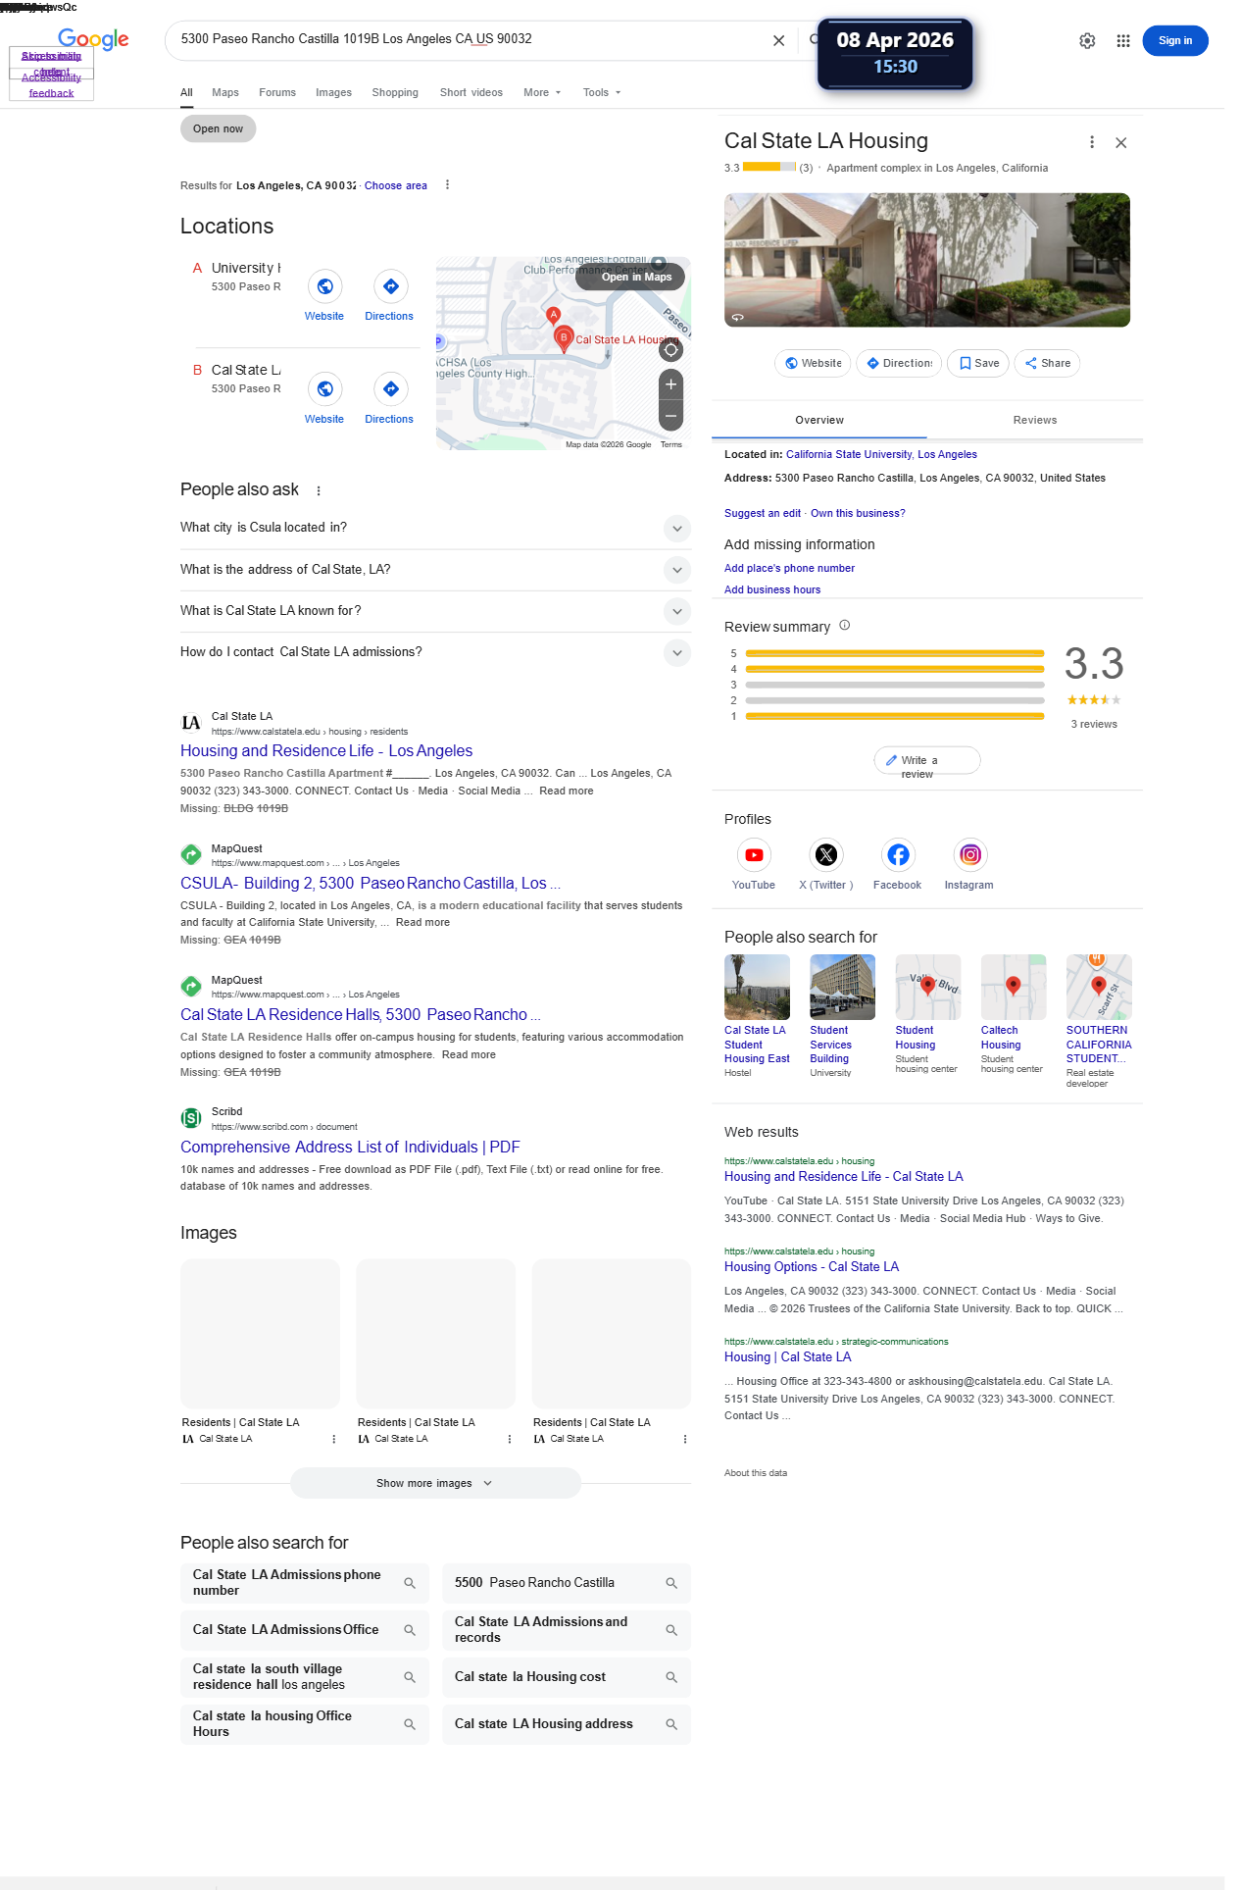Click the Sign in button
The width and height of the screenshot is (1239, 1890).
coord(1175,40)
